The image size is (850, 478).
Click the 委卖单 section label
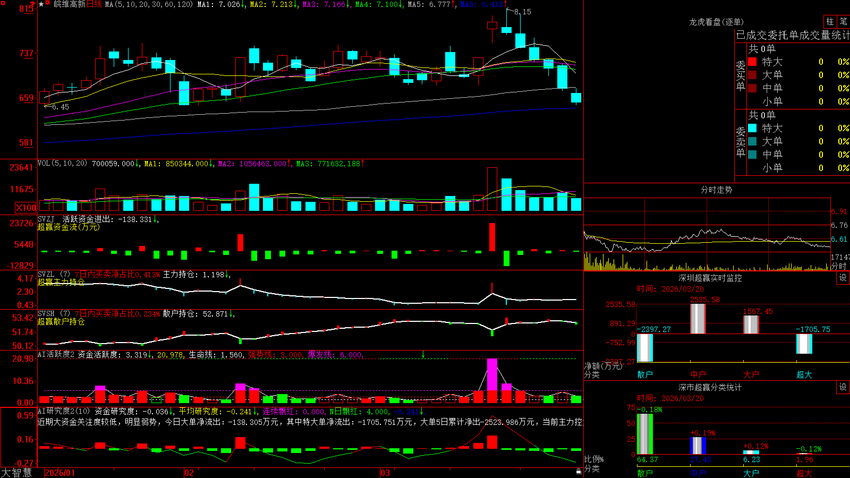pos(741,142)
